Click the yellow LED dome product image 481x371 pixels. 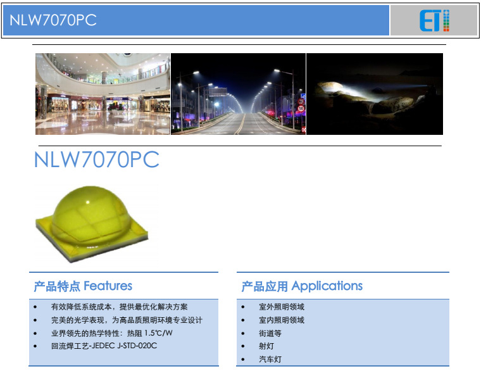tap(92, 224)
